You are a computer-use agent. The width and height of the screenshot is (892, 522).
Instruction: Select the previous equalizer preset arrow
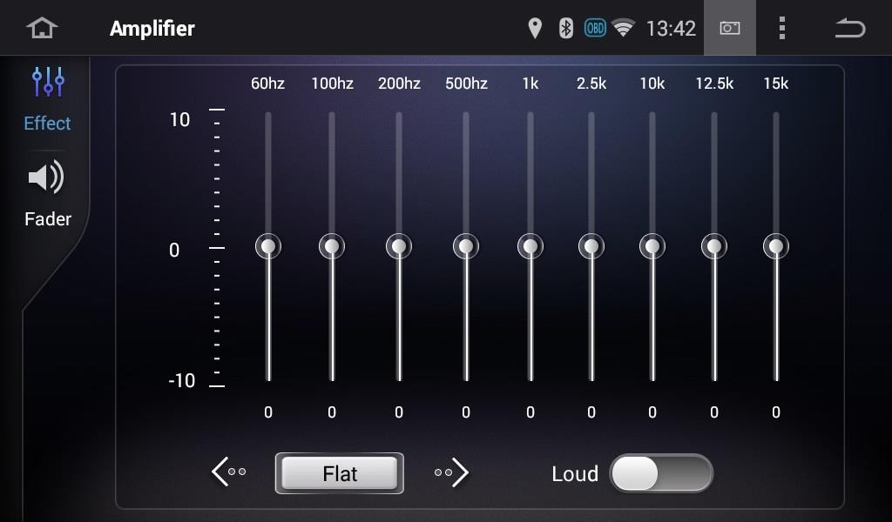click(x=229, y=472)
